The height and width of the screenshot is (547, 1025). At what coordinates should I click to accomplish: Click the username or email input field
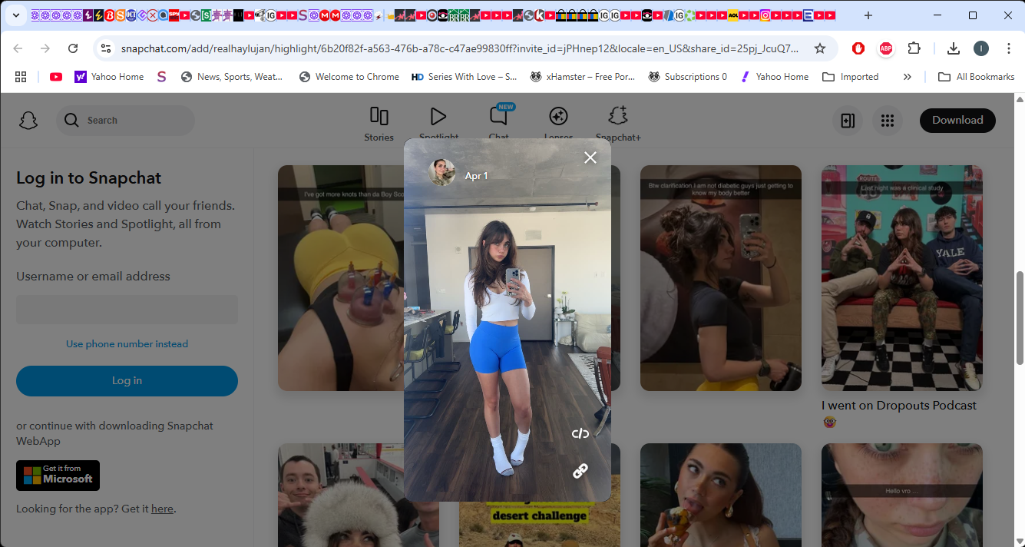[127, 310]
